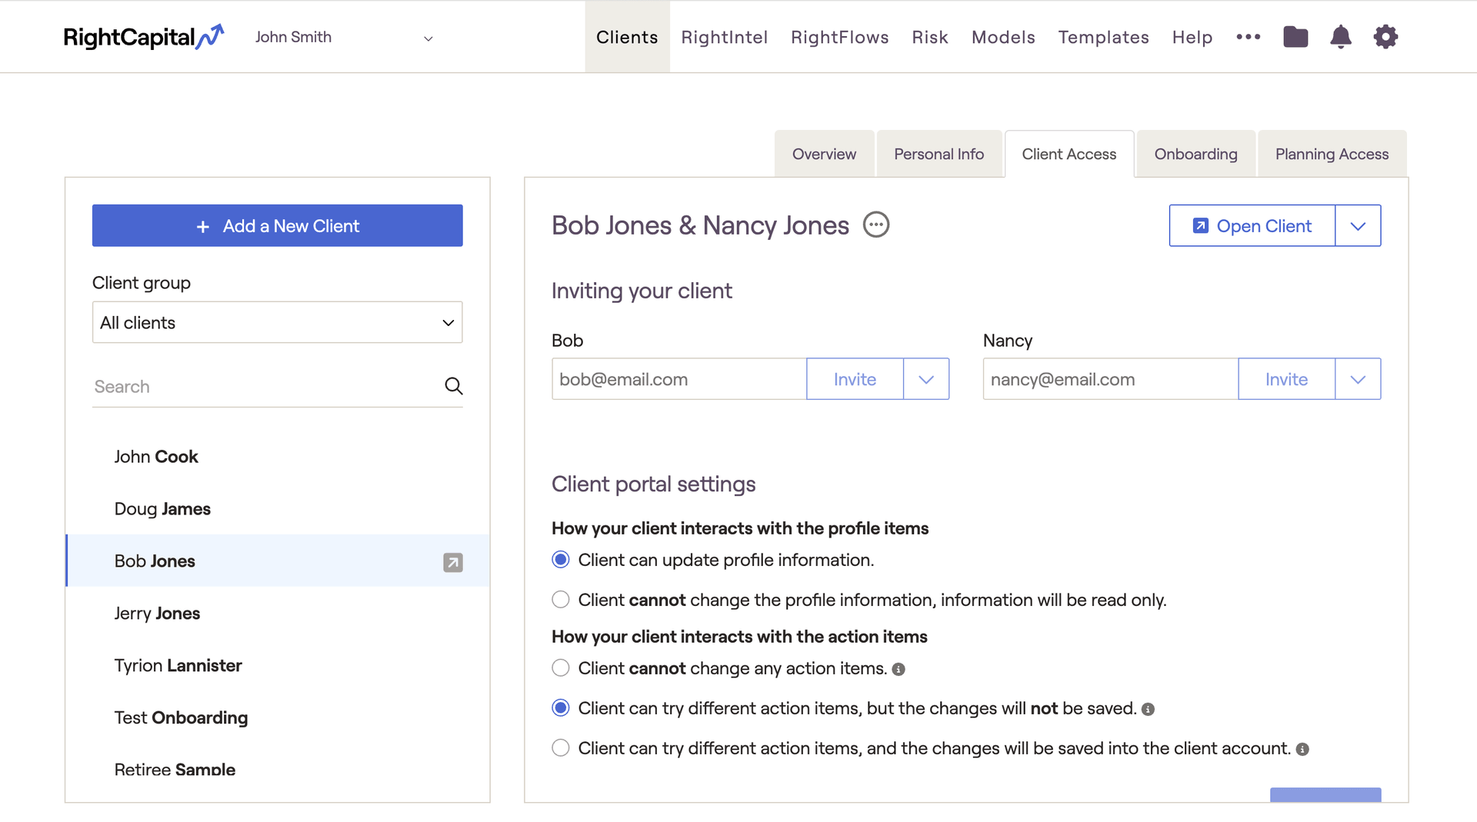Image resolution: width=1477 pixels, height=822 pixels.
Task: Open RightFlows in navigation
Action: [x=840, y=37]
